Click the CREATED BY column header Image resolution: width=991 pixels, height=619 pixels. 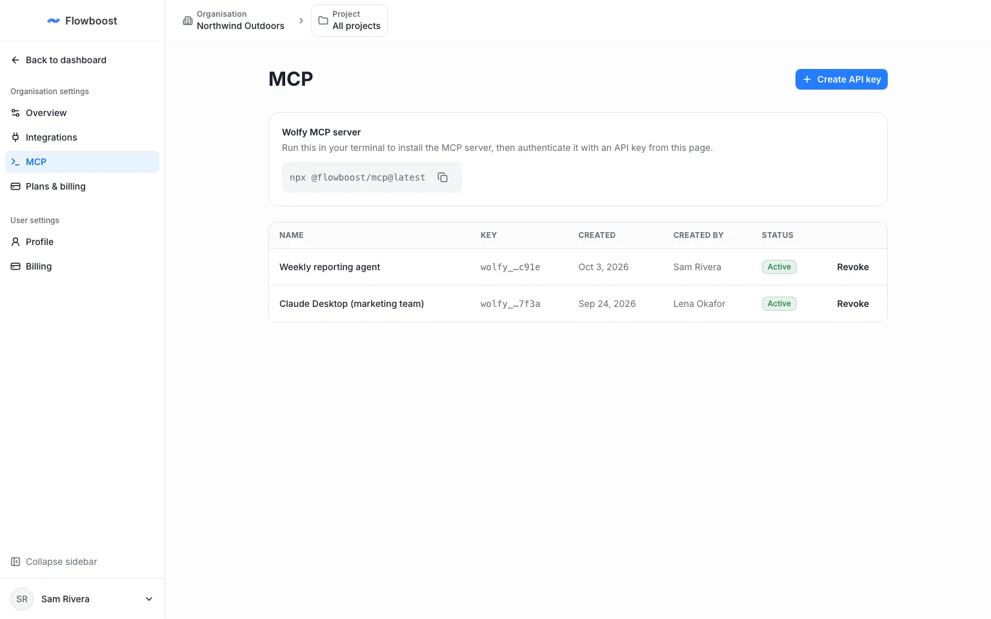pos(699,235)
